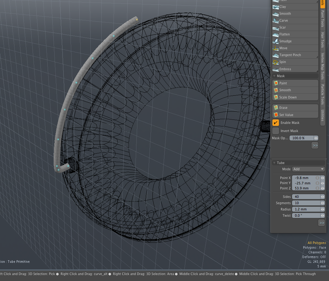Image resolution: width=329 pixels, height=281 pixels.
Task: Click the 'Channels: 0' viewport text
Action: pyautogui.click(x=317, y=252)
